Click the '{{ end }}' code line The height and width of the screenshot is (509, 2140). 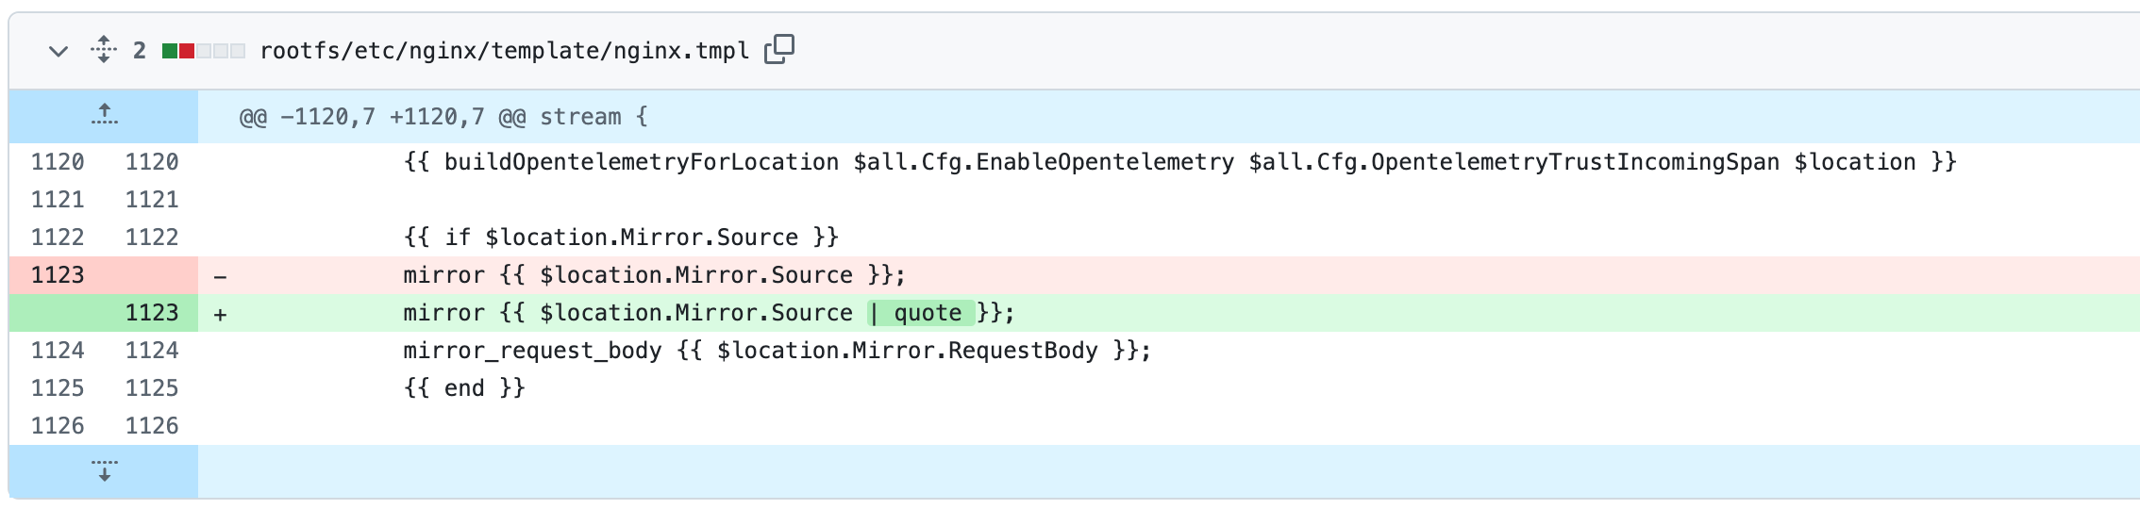click(x=463, y=388)
